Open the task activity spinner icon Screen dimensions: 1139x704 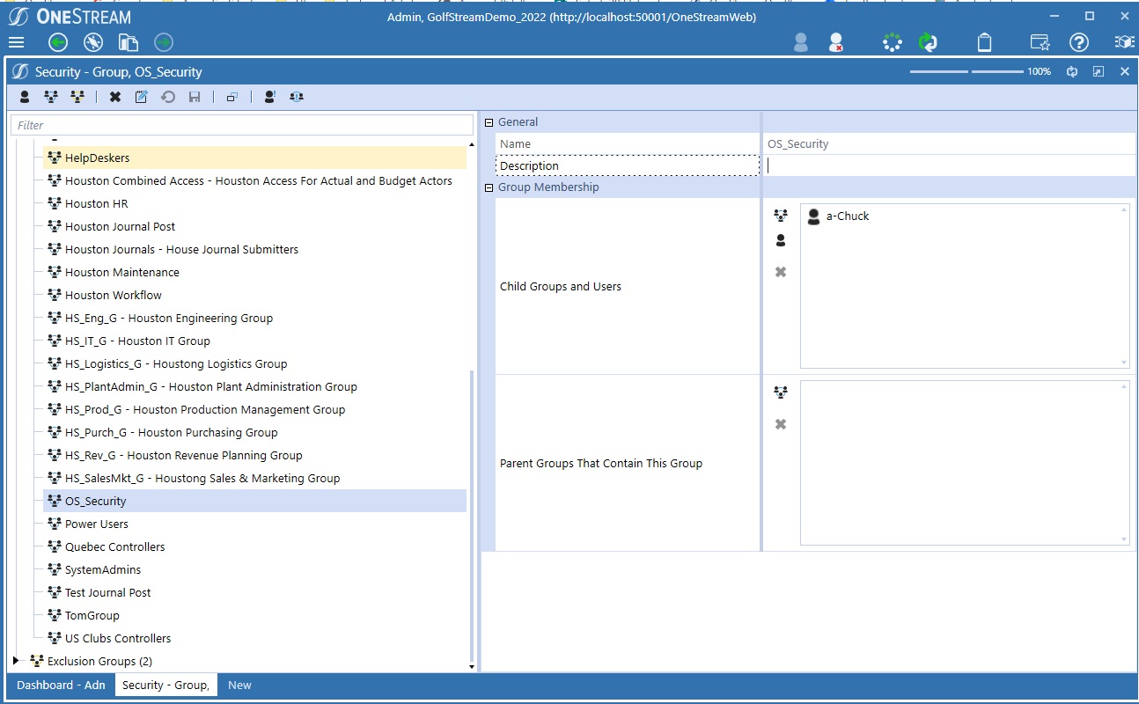(x=893, y=42)
